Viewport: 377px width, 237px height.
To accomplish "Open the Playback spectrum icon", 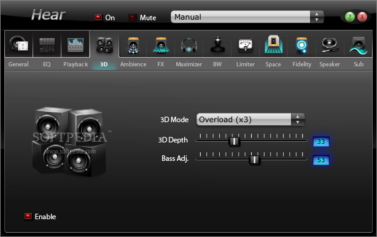I will tap(76, 45).
